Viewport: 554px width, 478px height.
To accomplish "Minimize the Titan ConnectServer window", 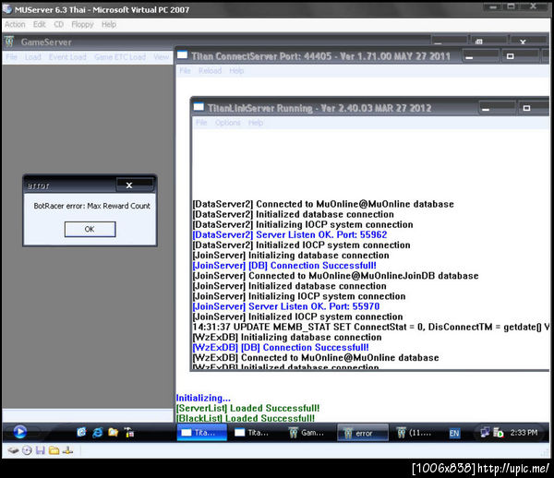I will (x=480, y=56).
